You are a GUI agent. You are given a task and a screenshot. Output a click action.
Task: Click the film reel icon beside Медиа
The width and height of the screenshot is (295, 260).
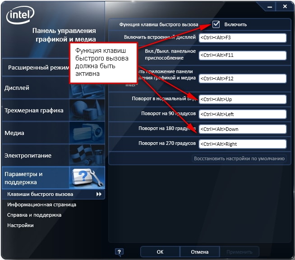(87, 133)
